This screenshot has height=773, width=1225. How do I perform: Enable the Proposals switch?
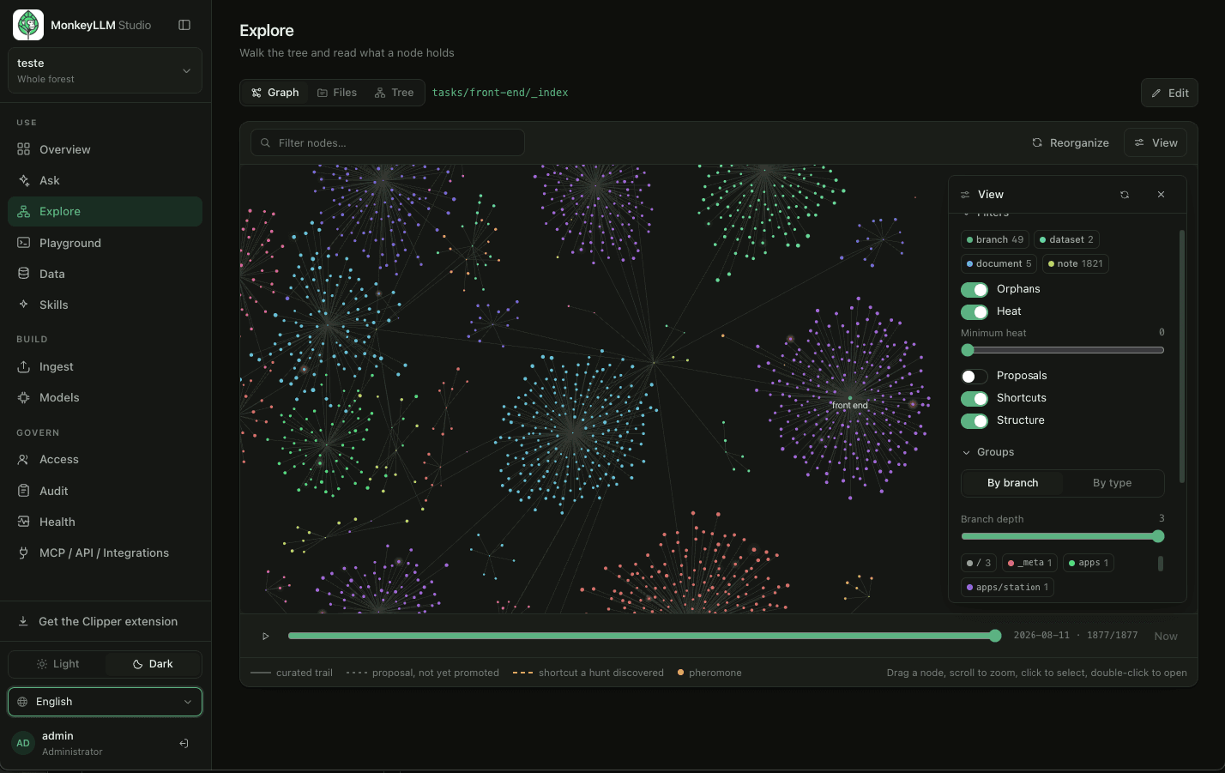coord(975,376)
